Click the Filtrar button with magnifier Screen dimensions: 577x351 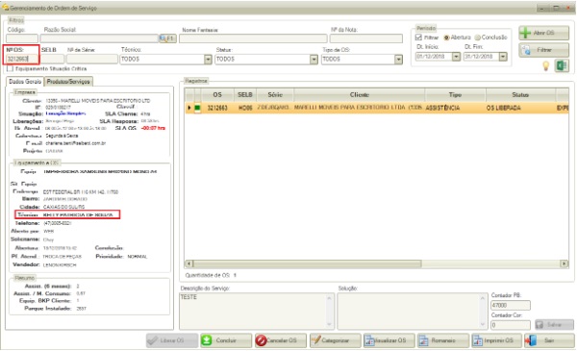543,50
